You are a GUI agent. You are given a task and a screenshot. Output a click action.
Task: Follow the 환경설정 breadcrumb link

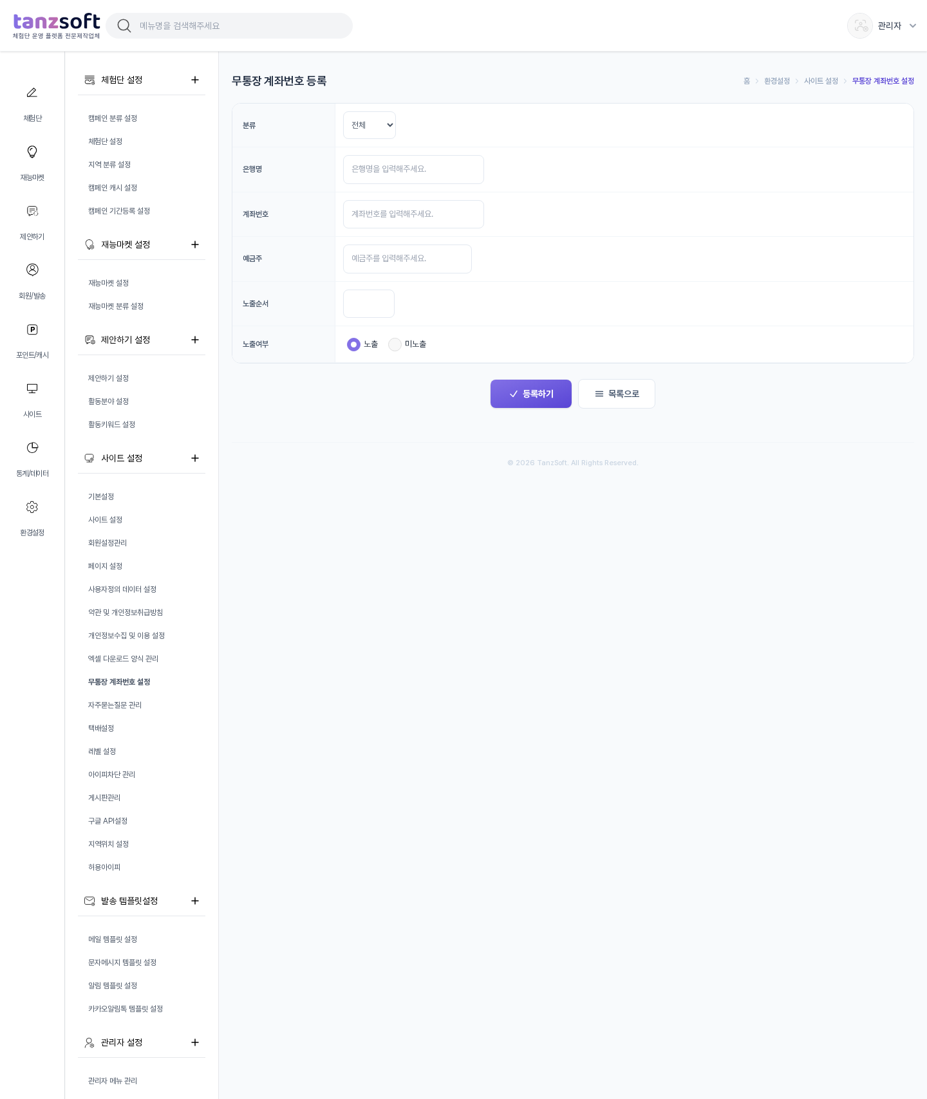click(777, 81)
